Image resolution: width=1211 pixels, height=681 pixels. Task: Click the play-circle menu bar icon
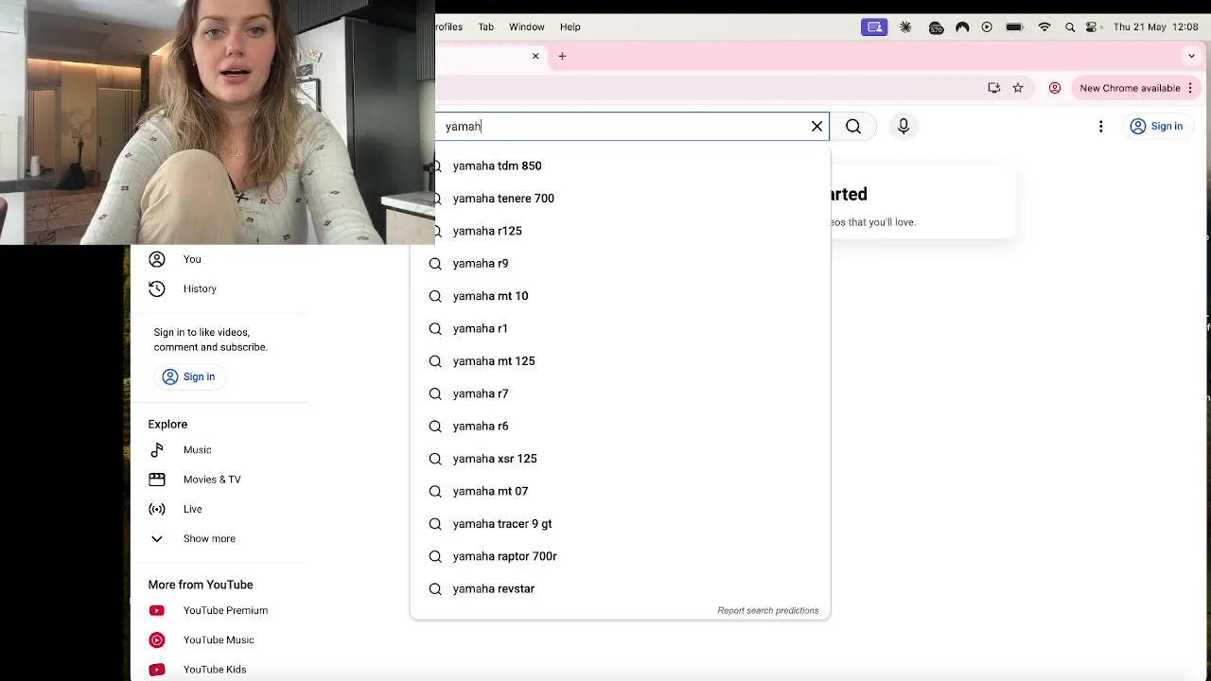point(987,27)
